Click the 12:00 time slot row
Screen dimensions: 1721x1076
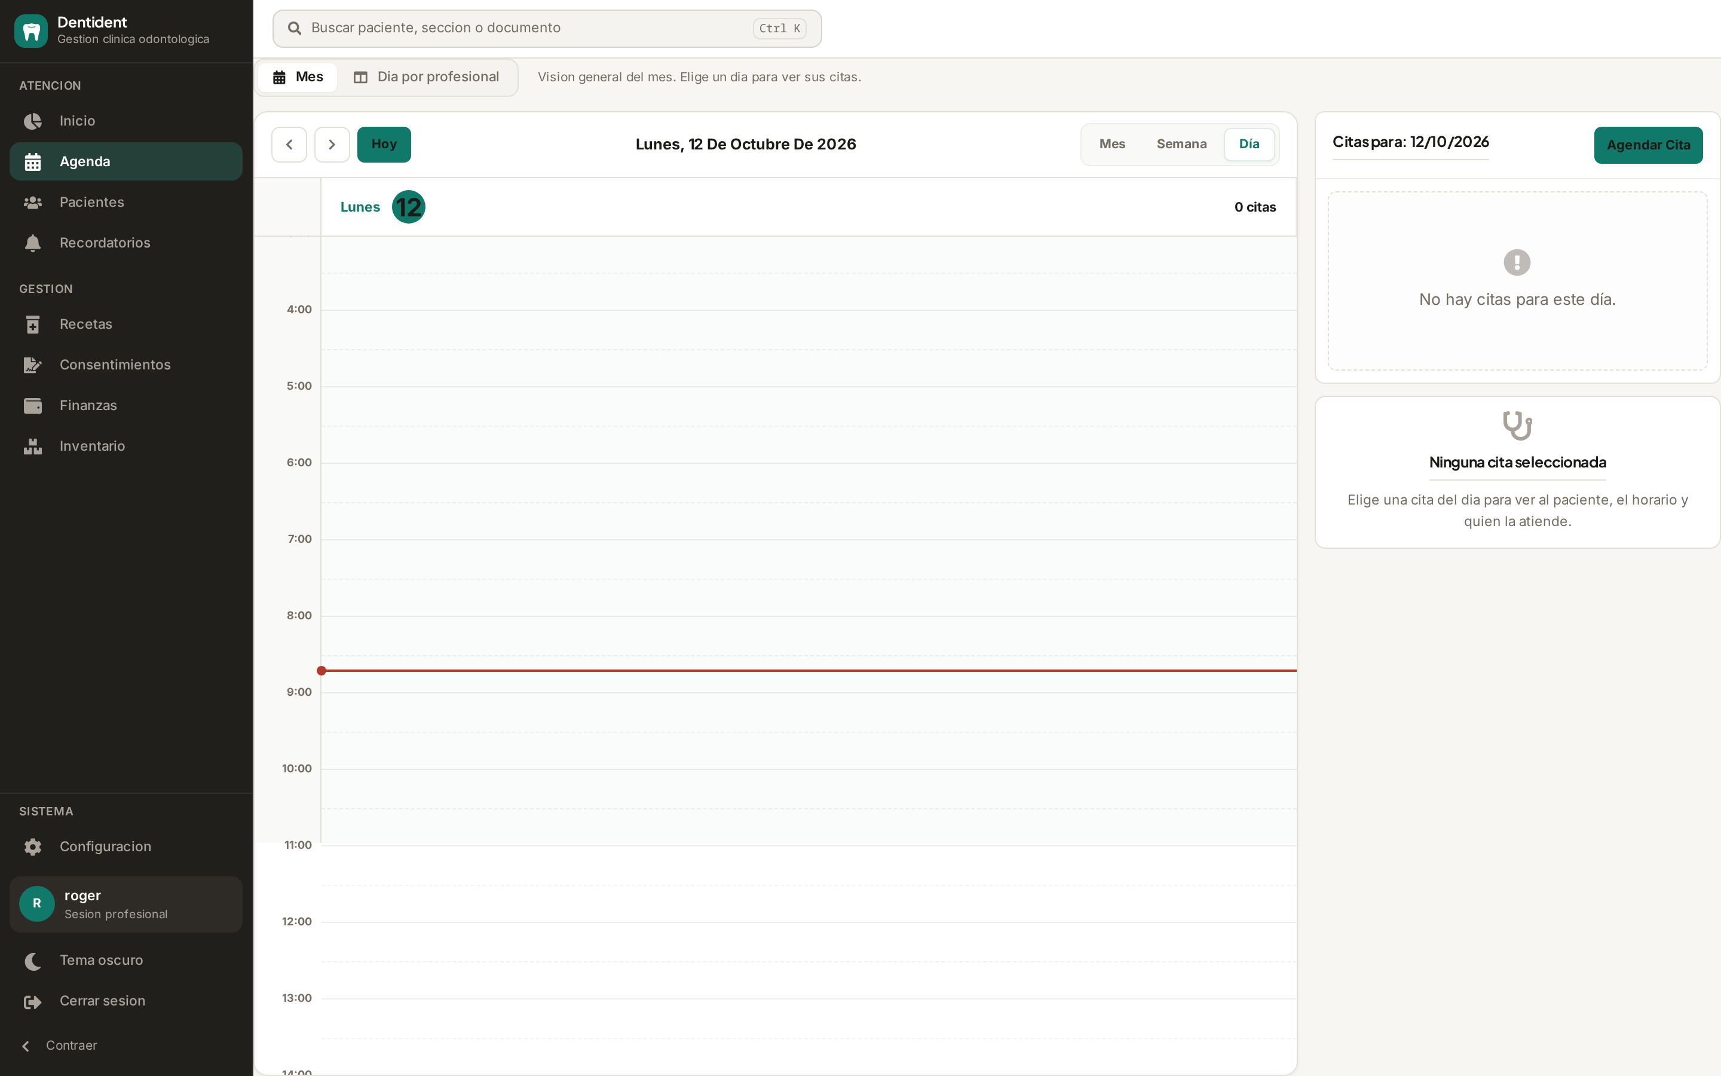click(x=809, y=961)
